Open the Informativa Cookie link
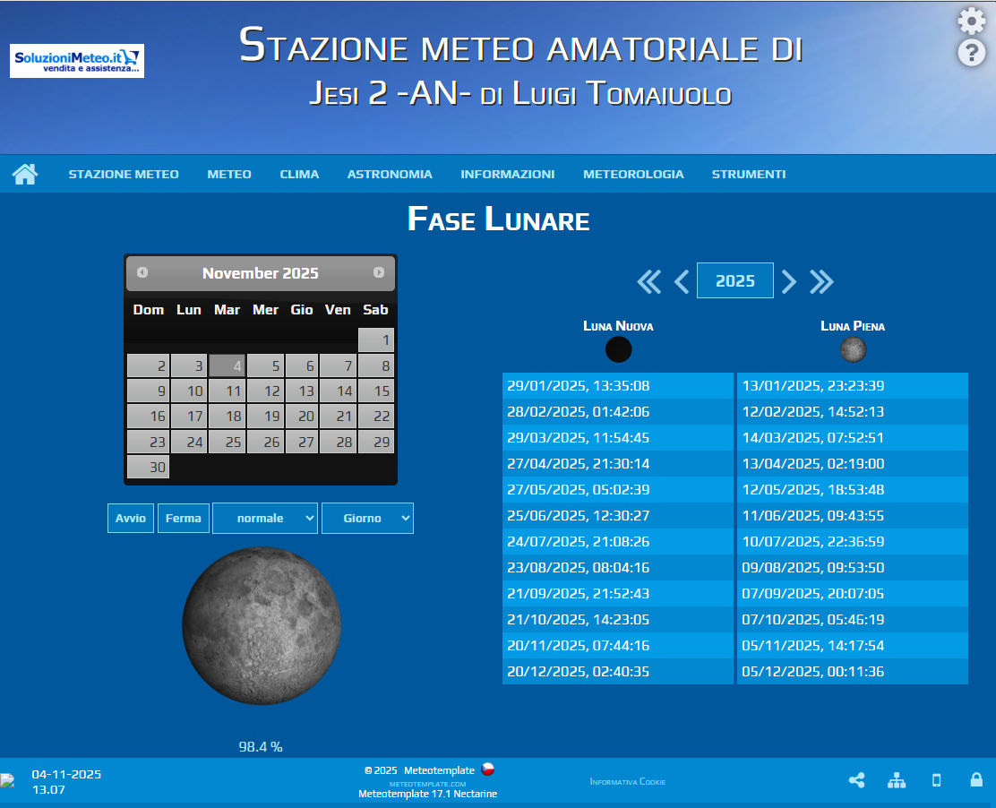The width and height of the screenshot is (996, 808). tap(627, 782)
